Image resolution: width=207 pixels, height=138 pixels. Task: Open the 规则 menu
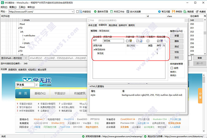pyautogui.click(x=4, y=7)
